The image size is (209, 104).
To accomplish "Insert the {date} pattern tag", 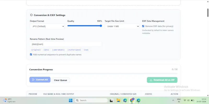I will [x=47, y=50].
